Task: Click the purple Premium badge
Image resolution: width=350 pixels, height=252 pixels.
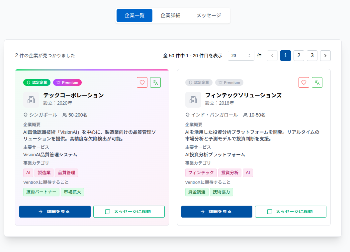Action: (x=67, y=82)
